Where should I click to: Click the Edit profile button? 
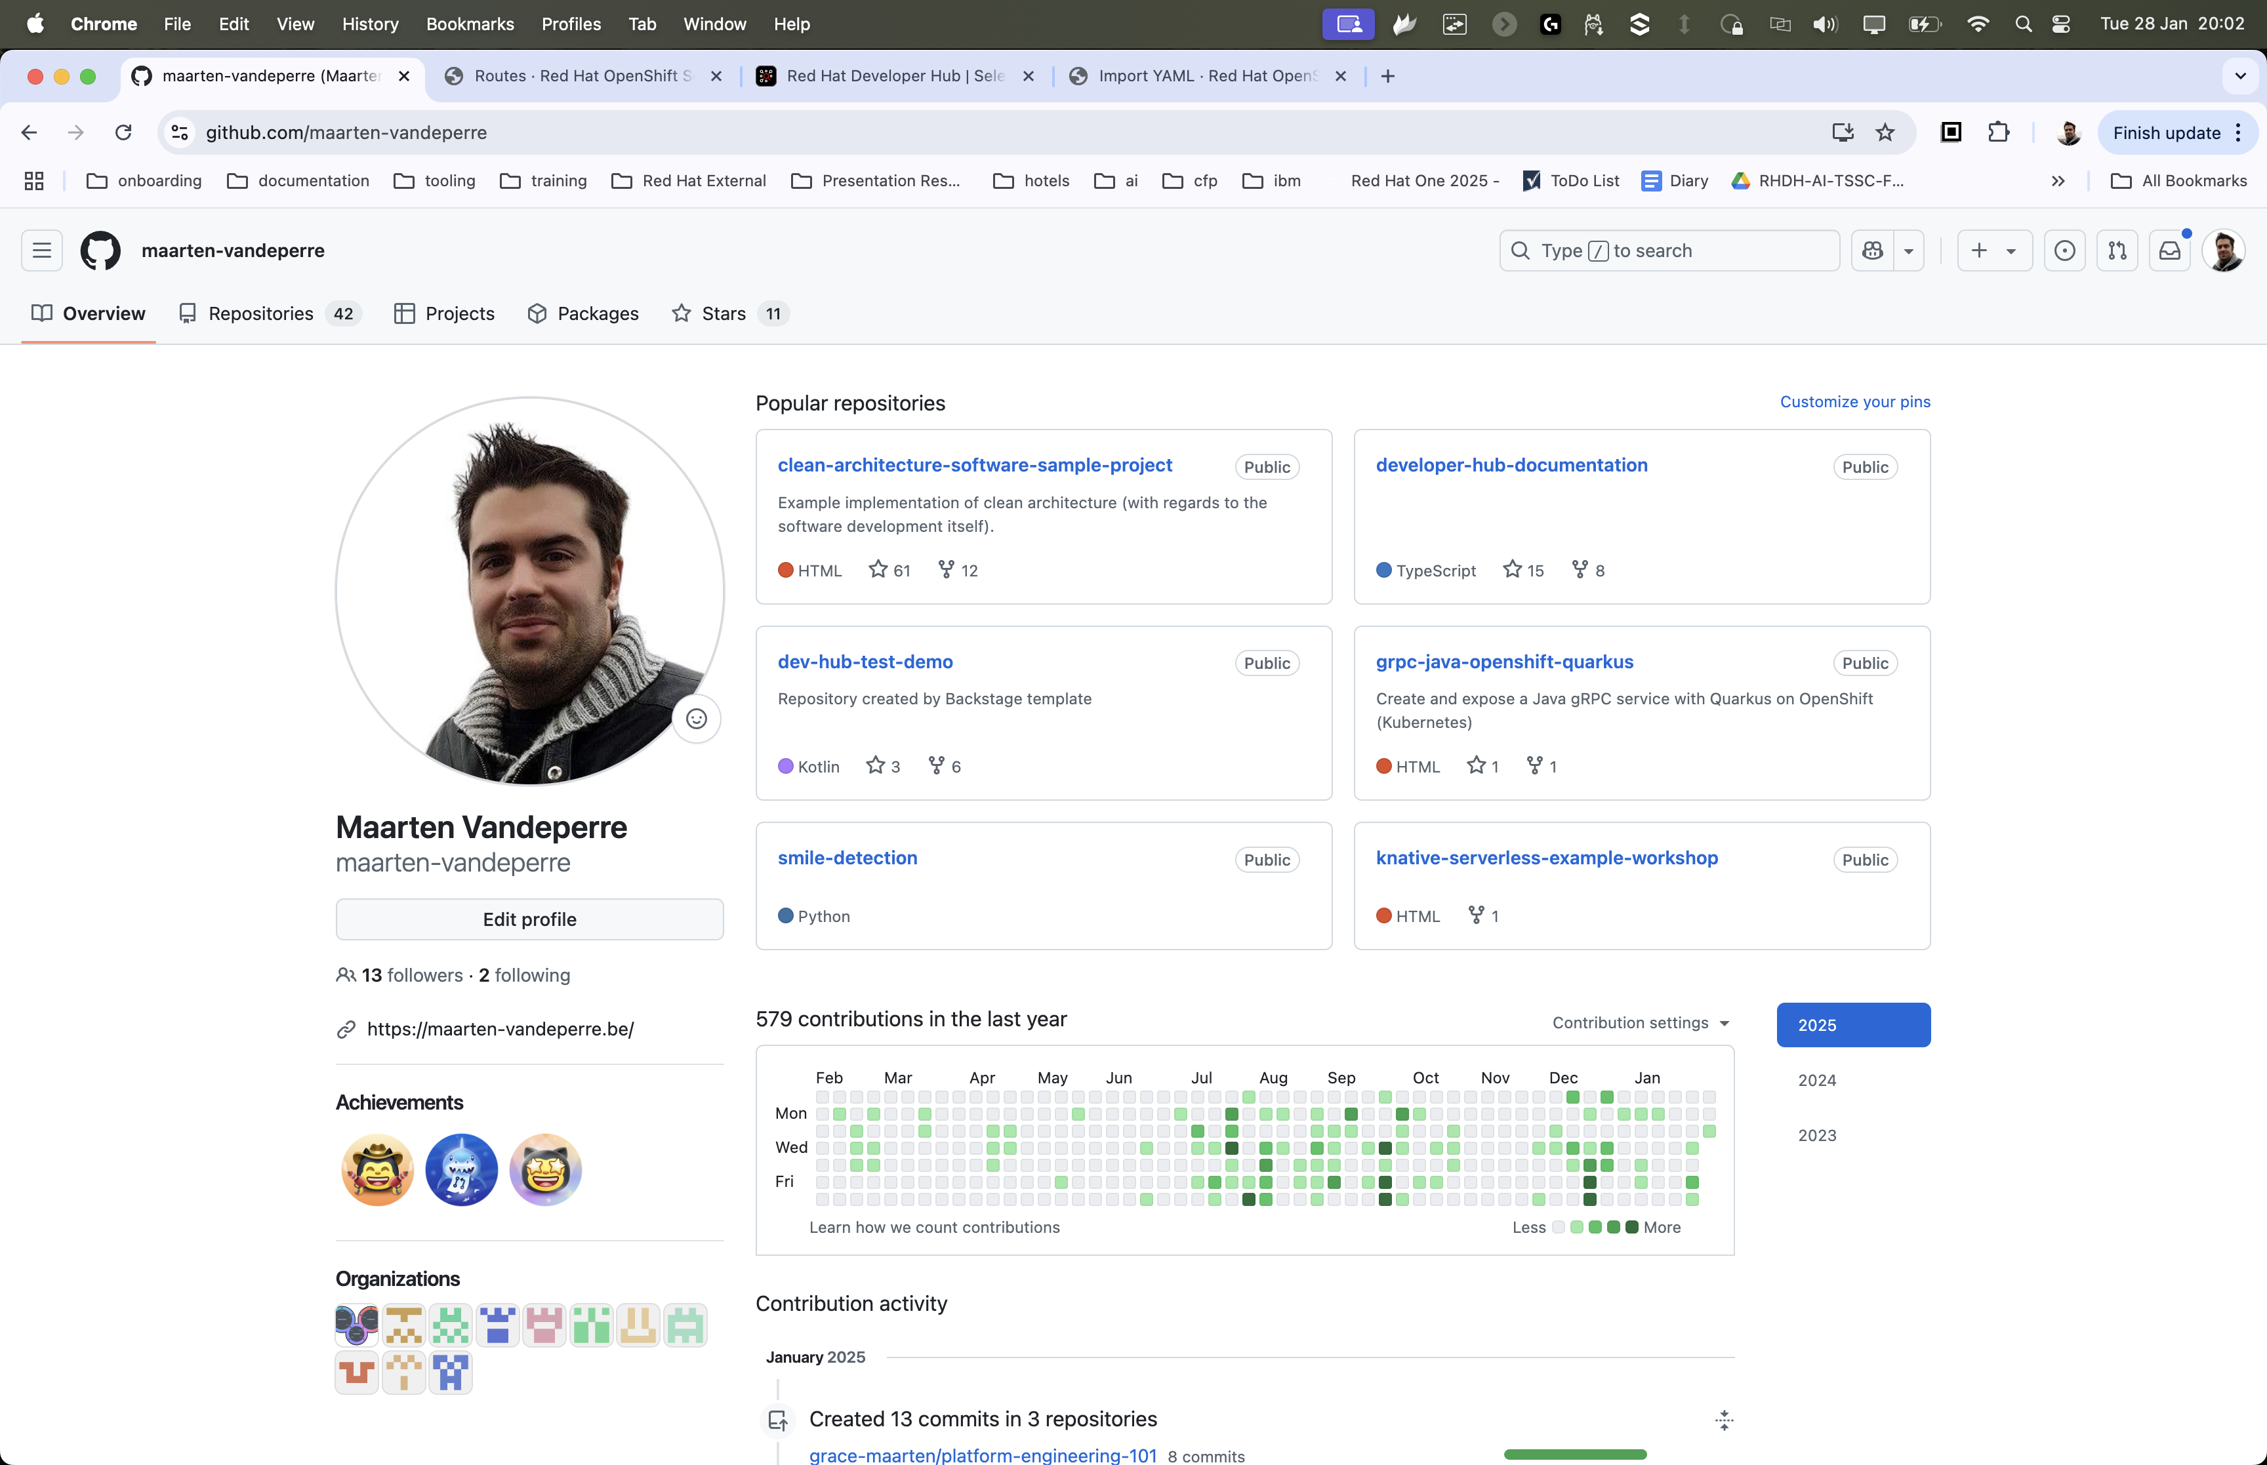click(x=529, y=920)
